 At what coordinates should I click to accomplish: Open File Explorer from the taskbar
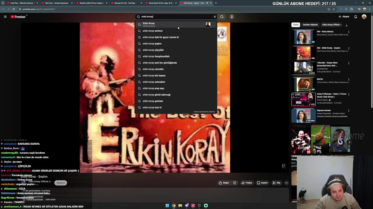coord(180,206)
